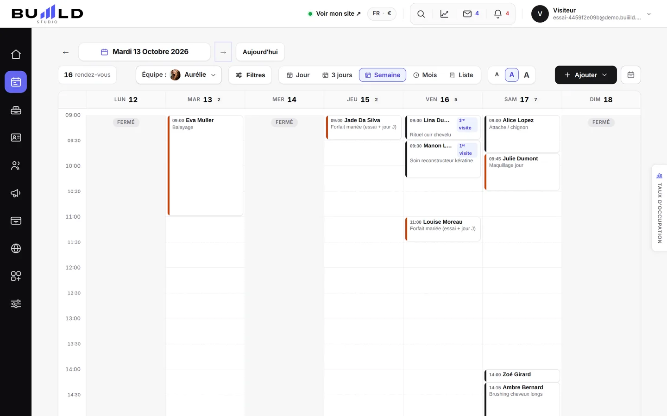
Task: Open the settings sliders sidebar icon
Action: tap(16, 304)
